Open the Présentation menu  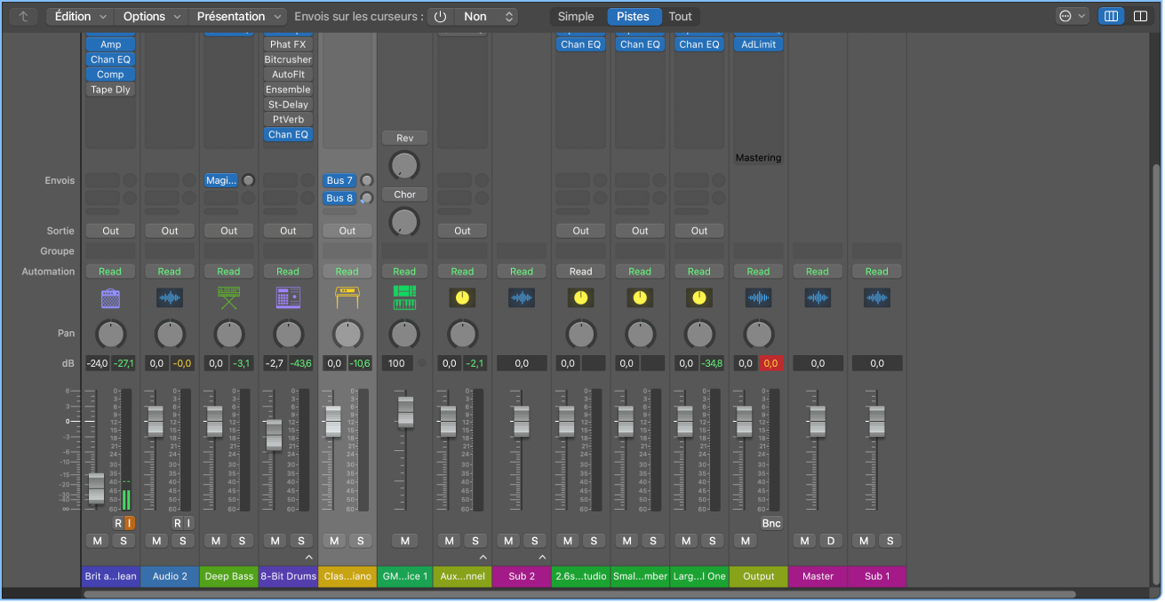click(238, 16)
